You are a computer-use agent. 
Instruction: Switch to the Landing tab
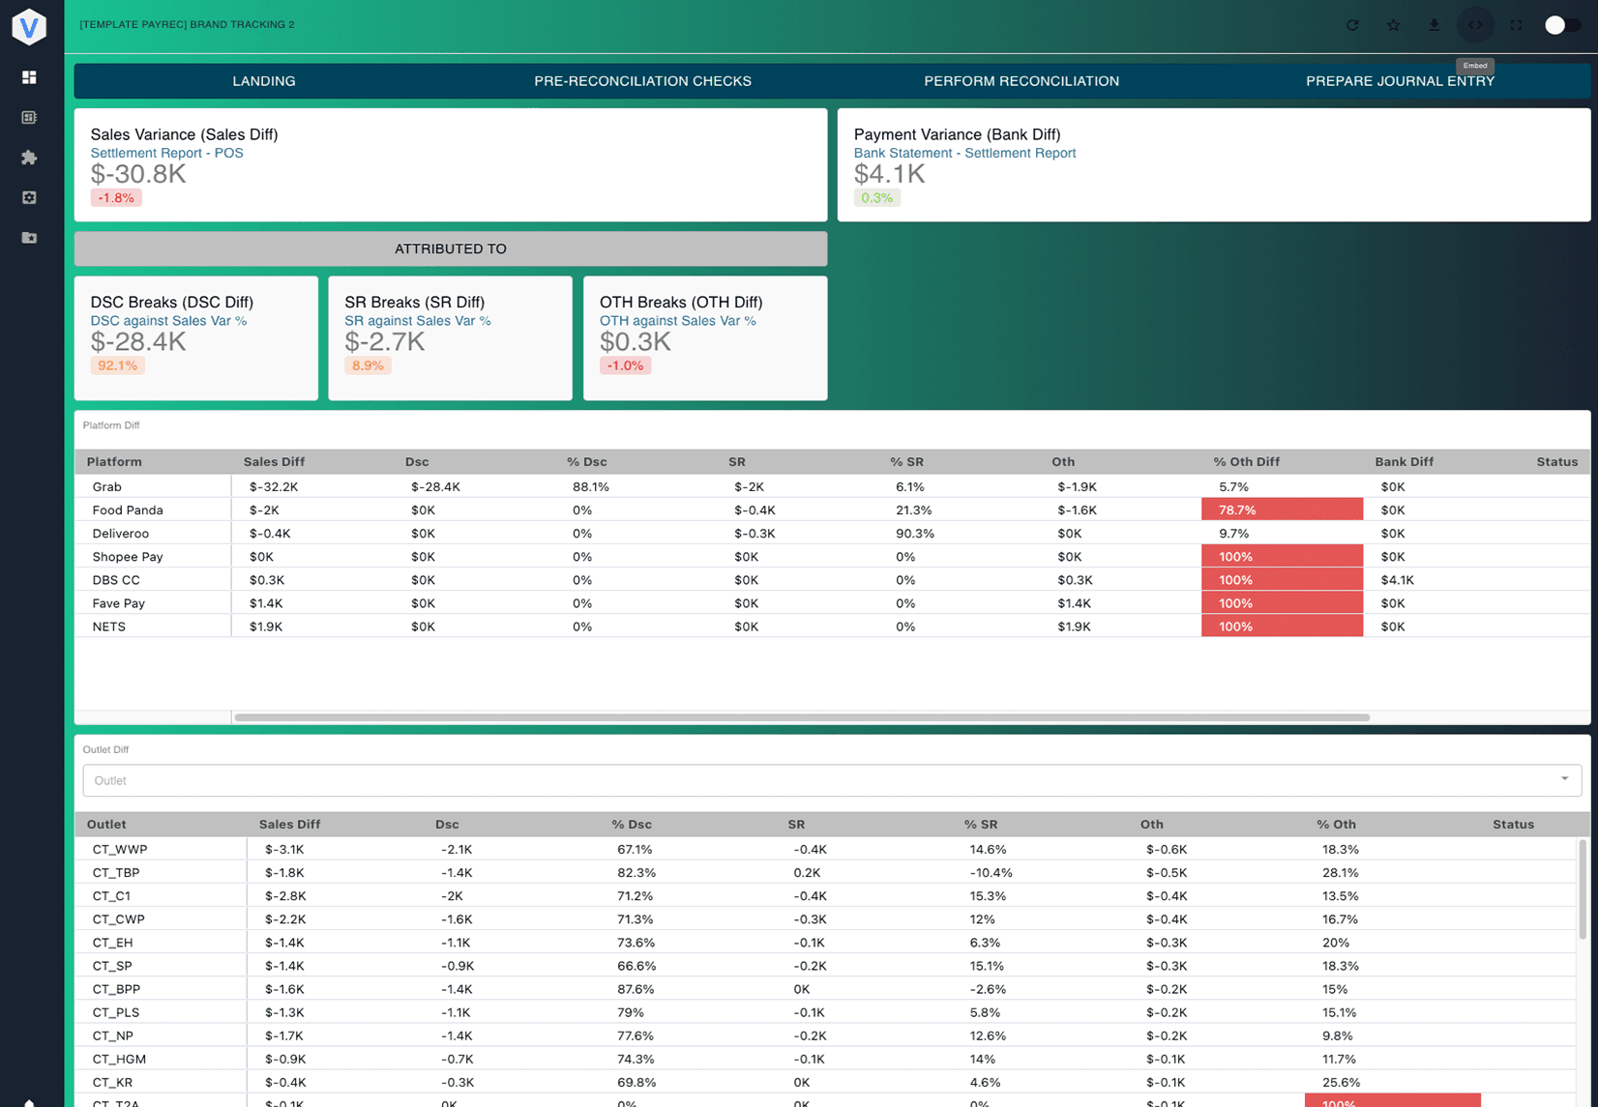pyautogui.click(x=264, y=81)
